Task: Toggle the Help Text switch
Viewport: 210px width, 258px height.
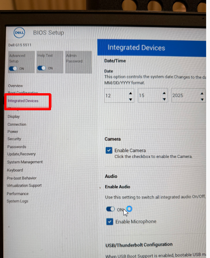Action: [42, 68]
